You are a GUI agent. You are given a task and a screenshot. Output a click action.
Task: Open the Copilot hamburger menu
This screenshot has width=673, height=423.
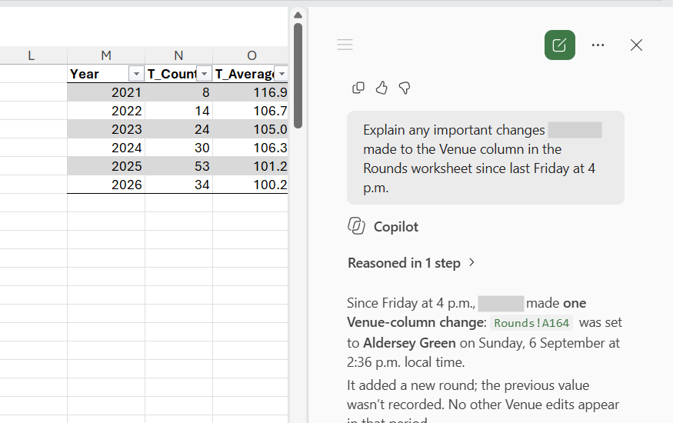tap(345, 45)
